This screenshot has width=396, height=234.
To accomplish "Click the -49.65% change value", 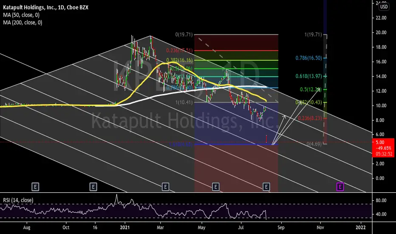I will [383, 148].
